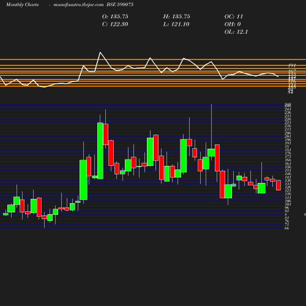
Task: Click the open value "O: 135.75"
Action: click(x=115, y=17)
